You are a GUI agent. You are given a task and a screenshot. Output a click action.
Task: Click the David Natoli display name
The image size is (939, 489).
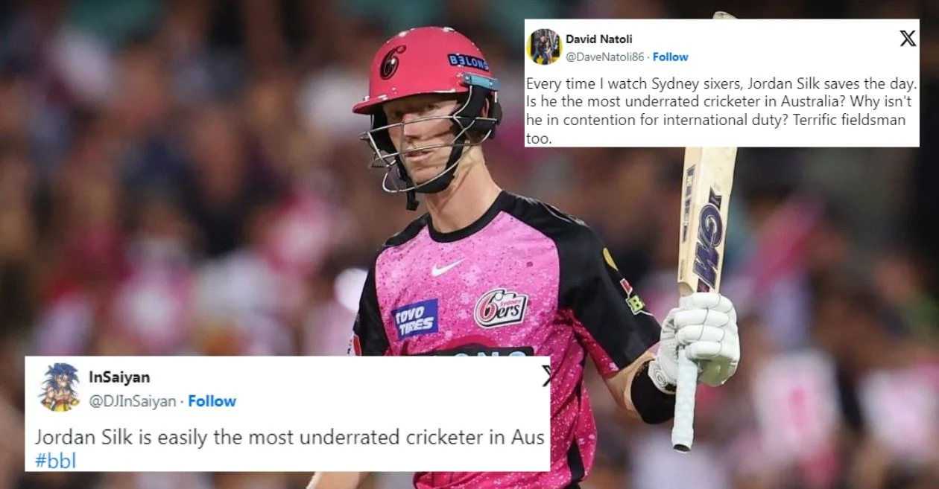coord(598,39)
